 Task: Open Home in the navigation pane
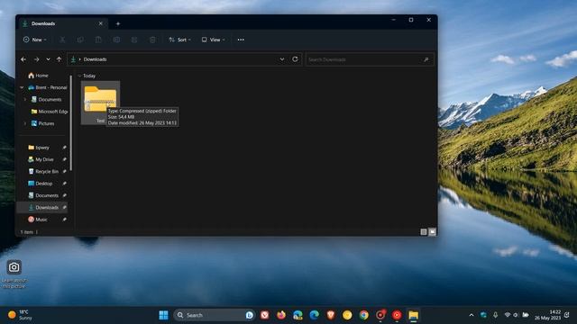click(38, 76)
